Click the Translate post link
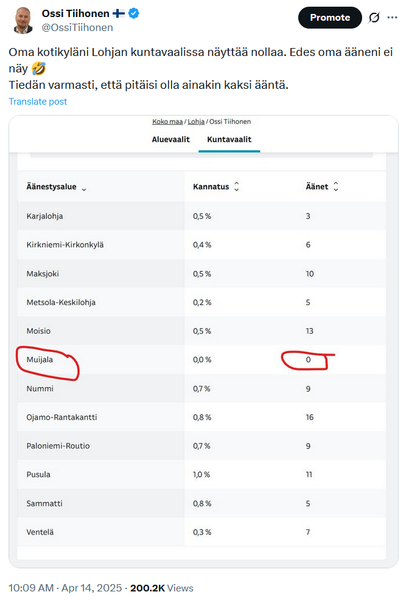Screen dimensions: 409x603 pos(38,102)
